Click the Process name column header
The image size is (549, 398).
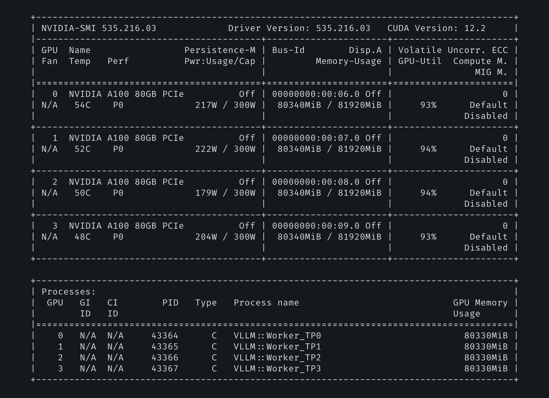click(266, 303)
